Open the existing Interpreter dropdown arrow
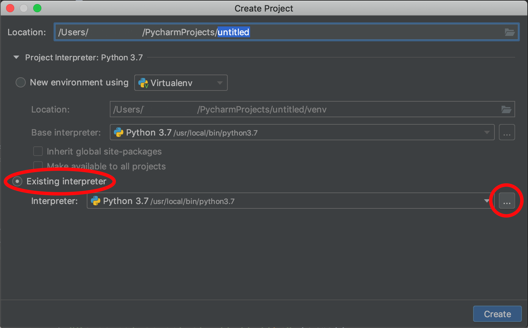This screenshot has width=528, height=328. [487, 201]
